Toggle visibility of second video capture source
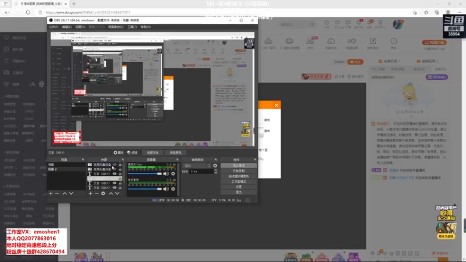 [114, 169]
